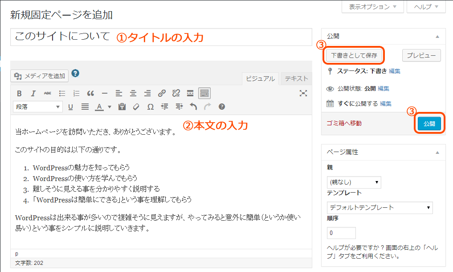Redo last edit
Image resolution: width=453 pixels, height=272 pixels.
[208, 107]
